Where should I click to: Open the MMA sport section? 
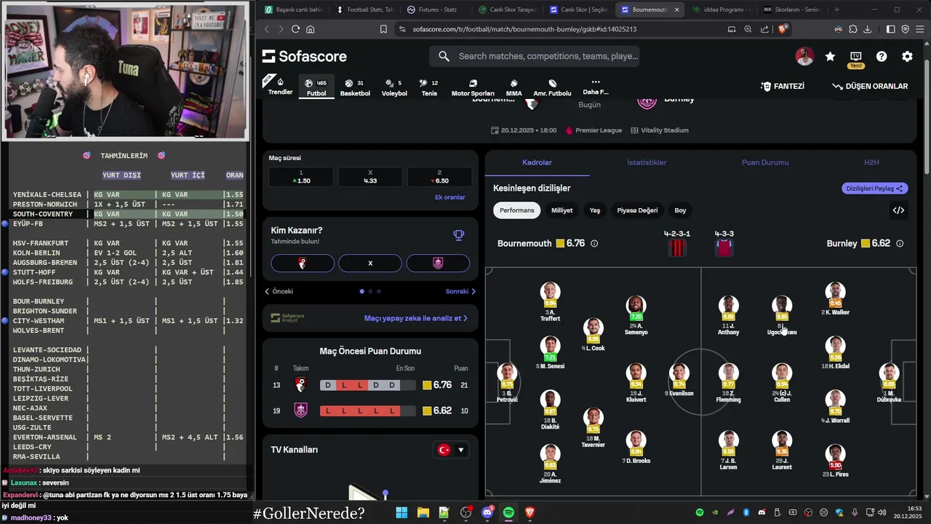tap(514, 87)
